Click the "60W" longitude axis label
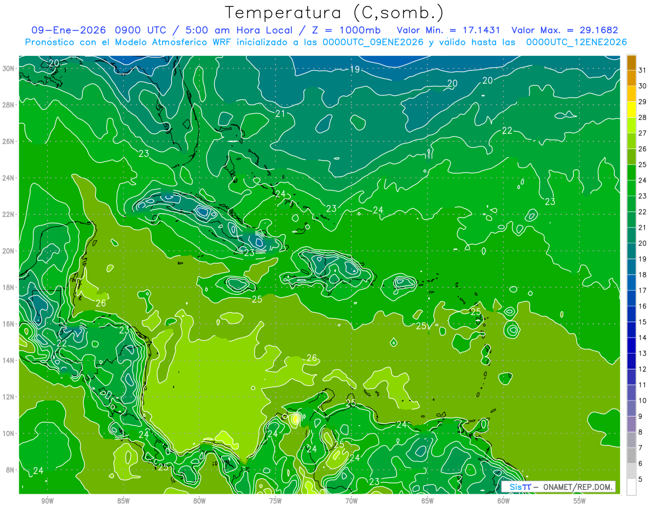This screenshot has height=508, width=657. click(504, 501)
